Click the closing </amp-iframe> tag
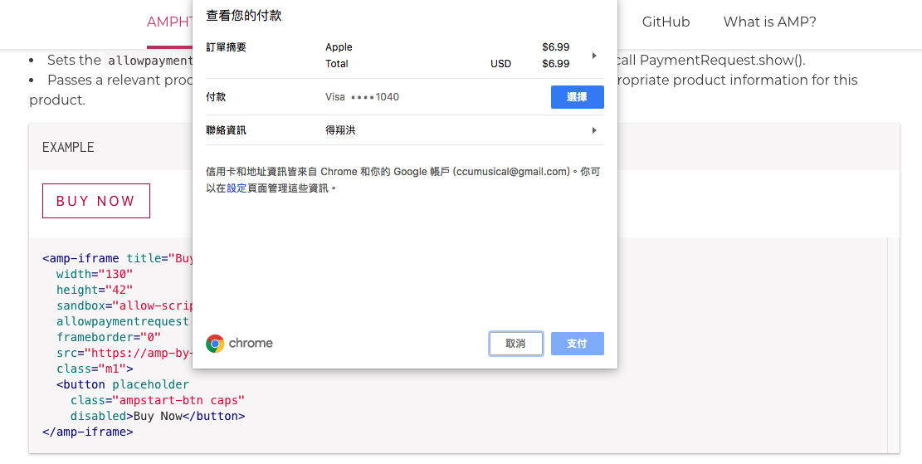Screen dimensions: 922x464 point(88,432)
